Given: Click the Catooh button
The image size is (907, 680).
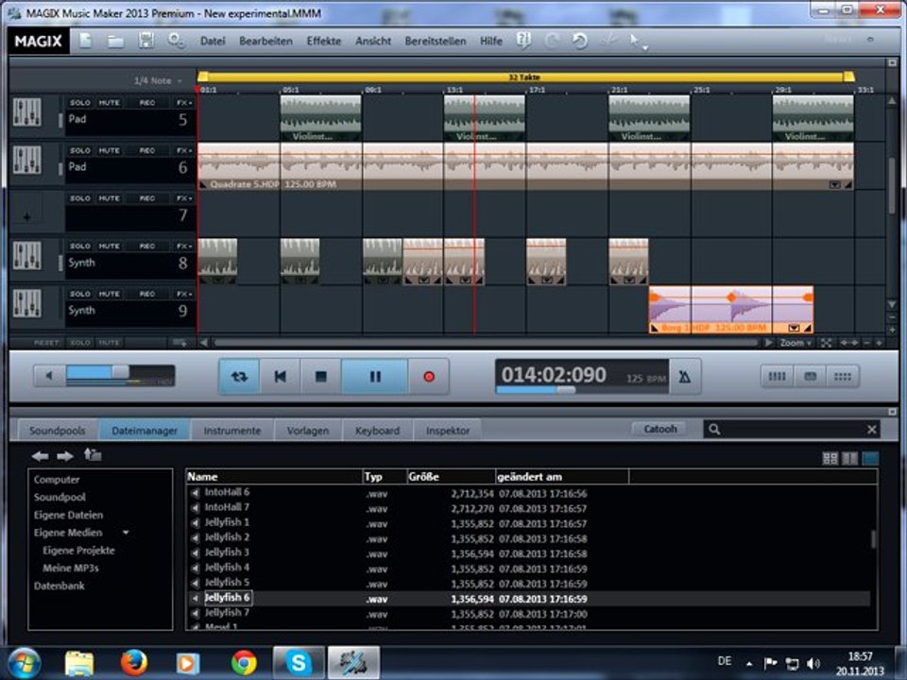Looking at the screenshot, I should click(660, 429).
